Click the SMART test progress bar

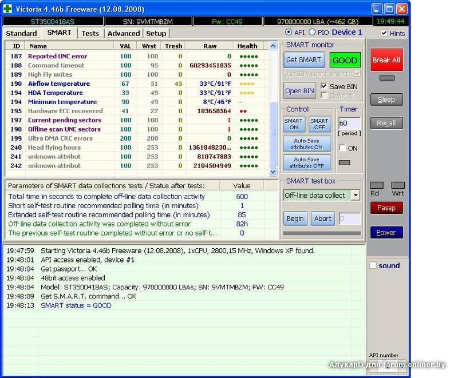click(322, 233)
